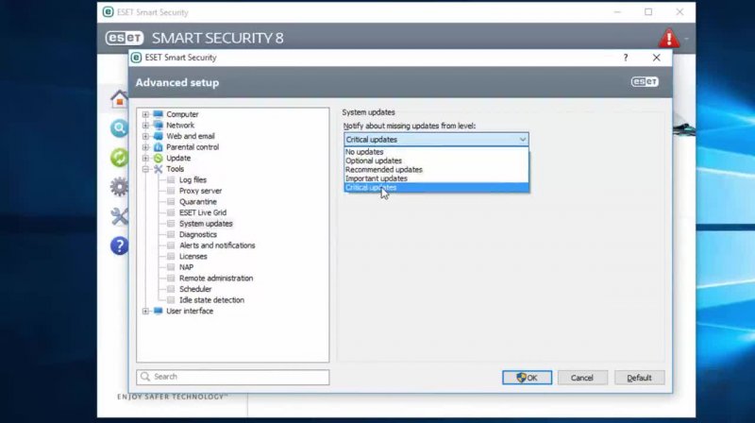The width and height of the screenshot is (755, 423).
Task: Click the ESET logo in dialog header
Action: tap(645, 82)
